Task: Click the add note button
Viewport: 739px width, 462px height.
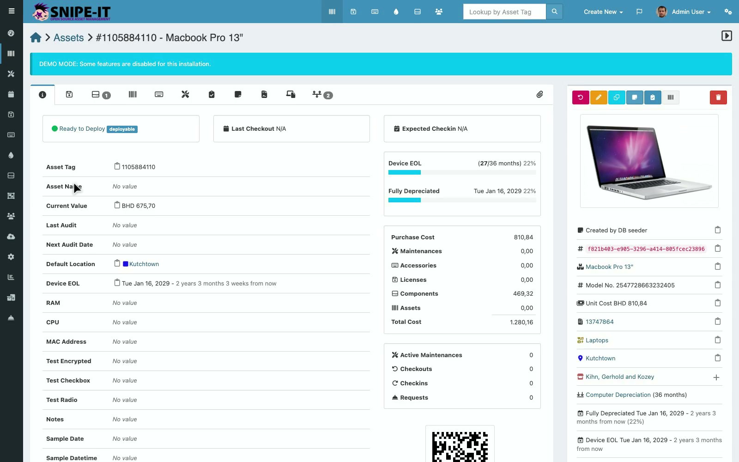Action: [x=635, y=97]
